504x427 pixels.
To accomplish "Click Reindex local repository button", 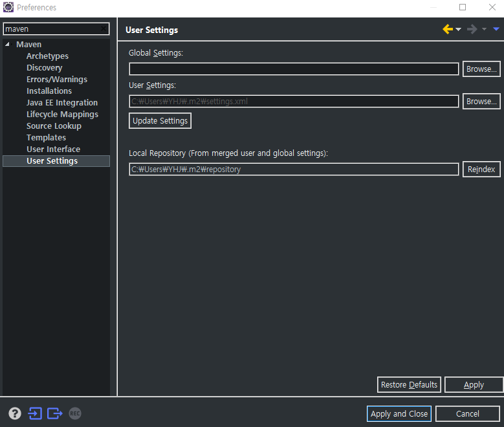I will tap(481, 169).
